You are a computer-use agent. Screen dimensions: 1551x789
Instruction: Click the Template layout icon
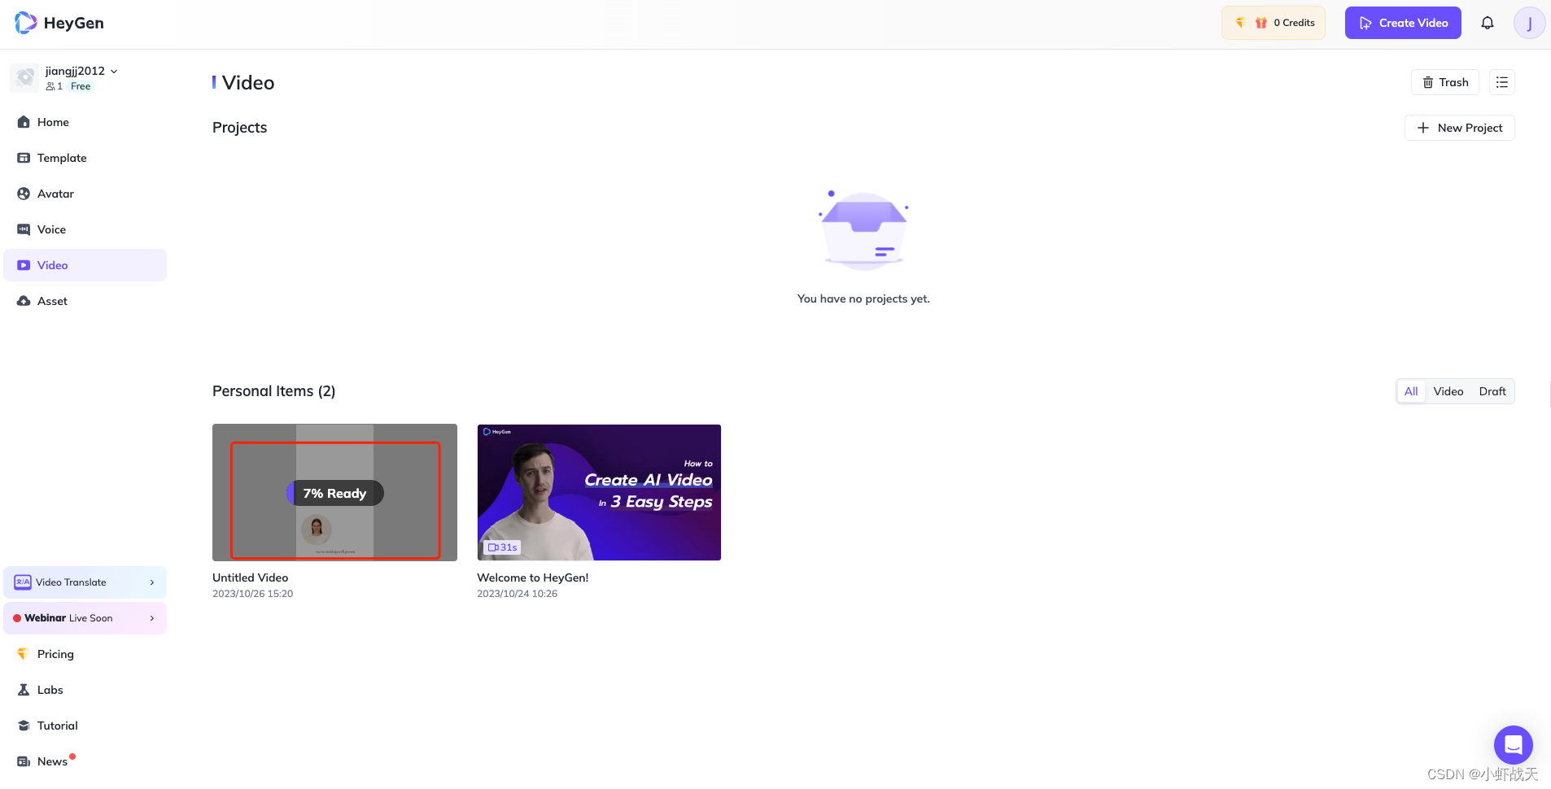point(24,158)
